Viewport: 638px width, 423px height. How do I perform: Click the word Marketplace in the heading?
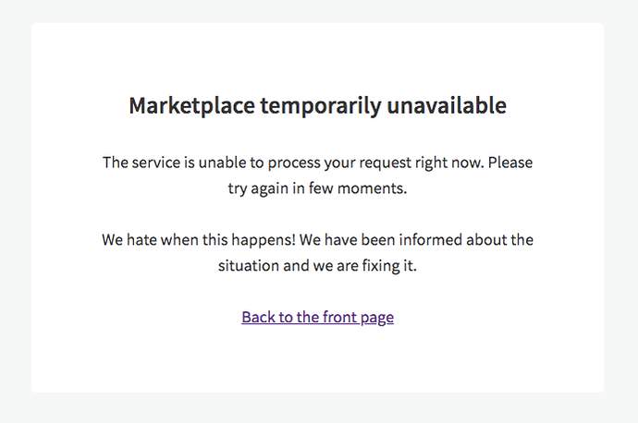pyautogui.click(x=191, y=105)
